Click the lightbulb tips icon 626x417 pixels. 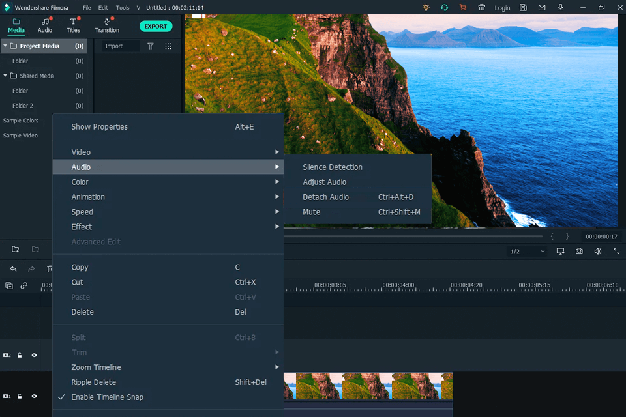tap(426, 8)
